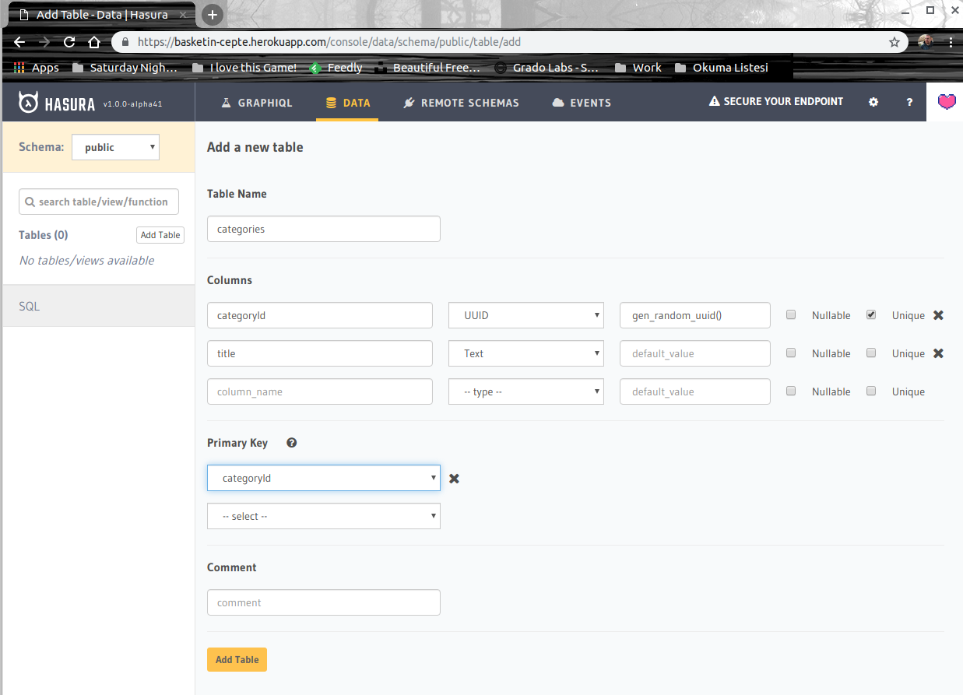Remove the categoryId primary key selection
The image size is (963, 695).
coord(454,479)
